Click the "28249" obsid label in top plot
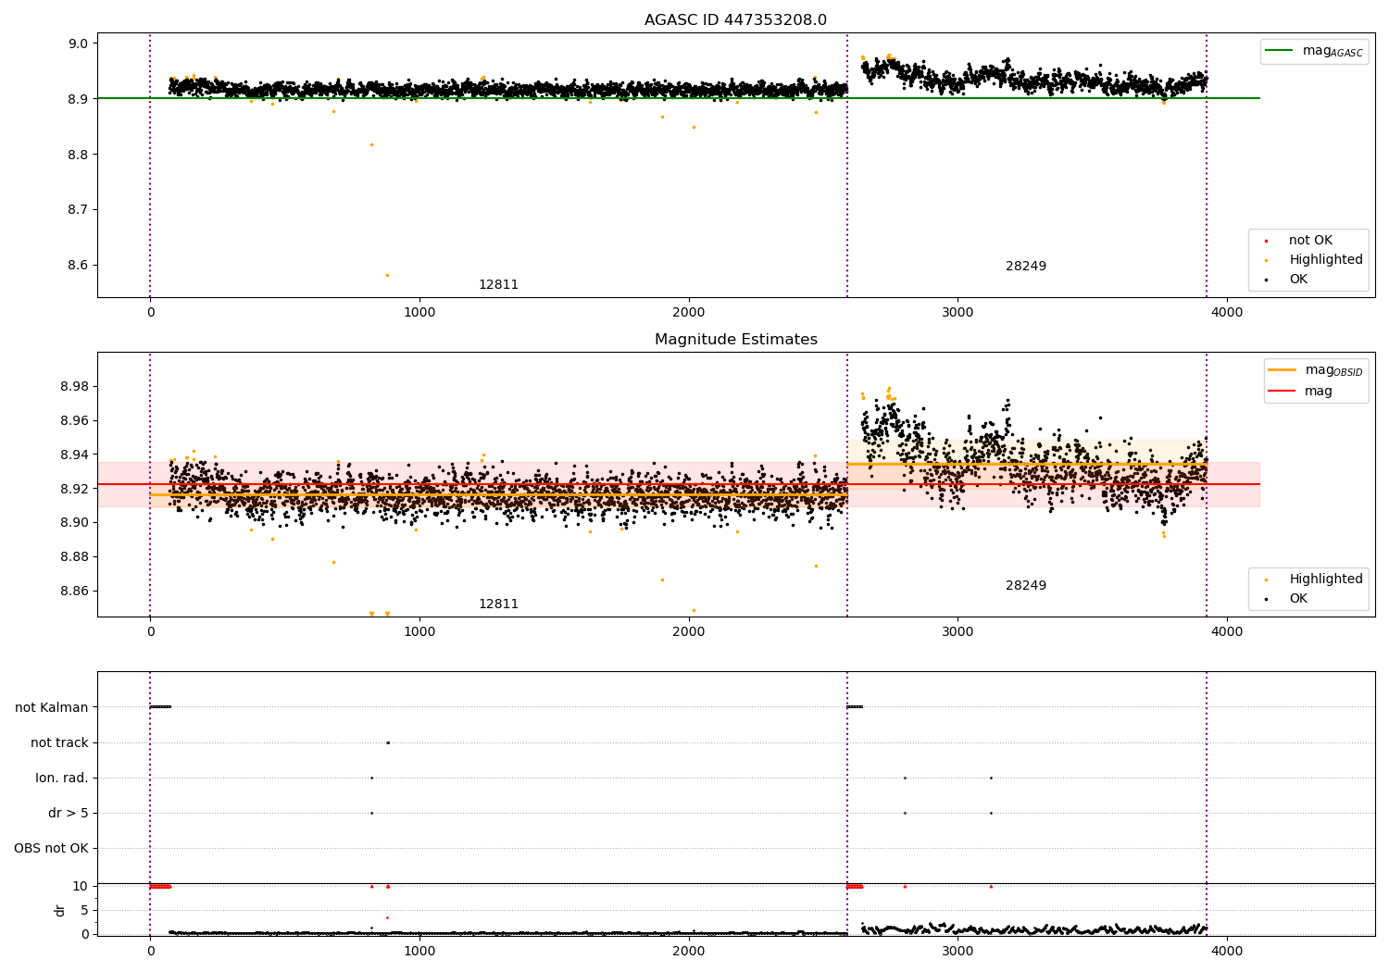 coord(1026,267)
